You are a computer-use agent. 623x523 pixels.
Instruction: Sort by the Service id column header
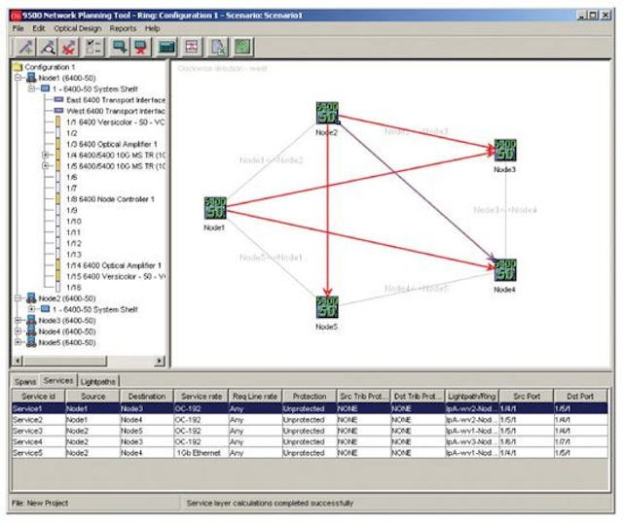[39, 397]
